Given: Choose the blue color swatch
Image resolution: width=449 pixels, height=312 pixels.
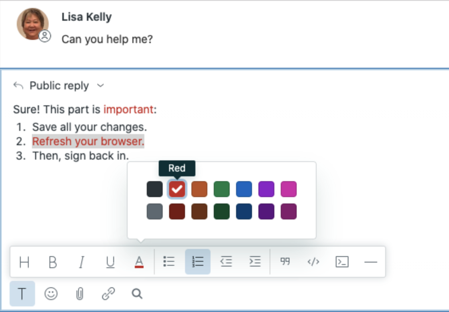Looking at the screenshot, I should (x=244, y=189).
